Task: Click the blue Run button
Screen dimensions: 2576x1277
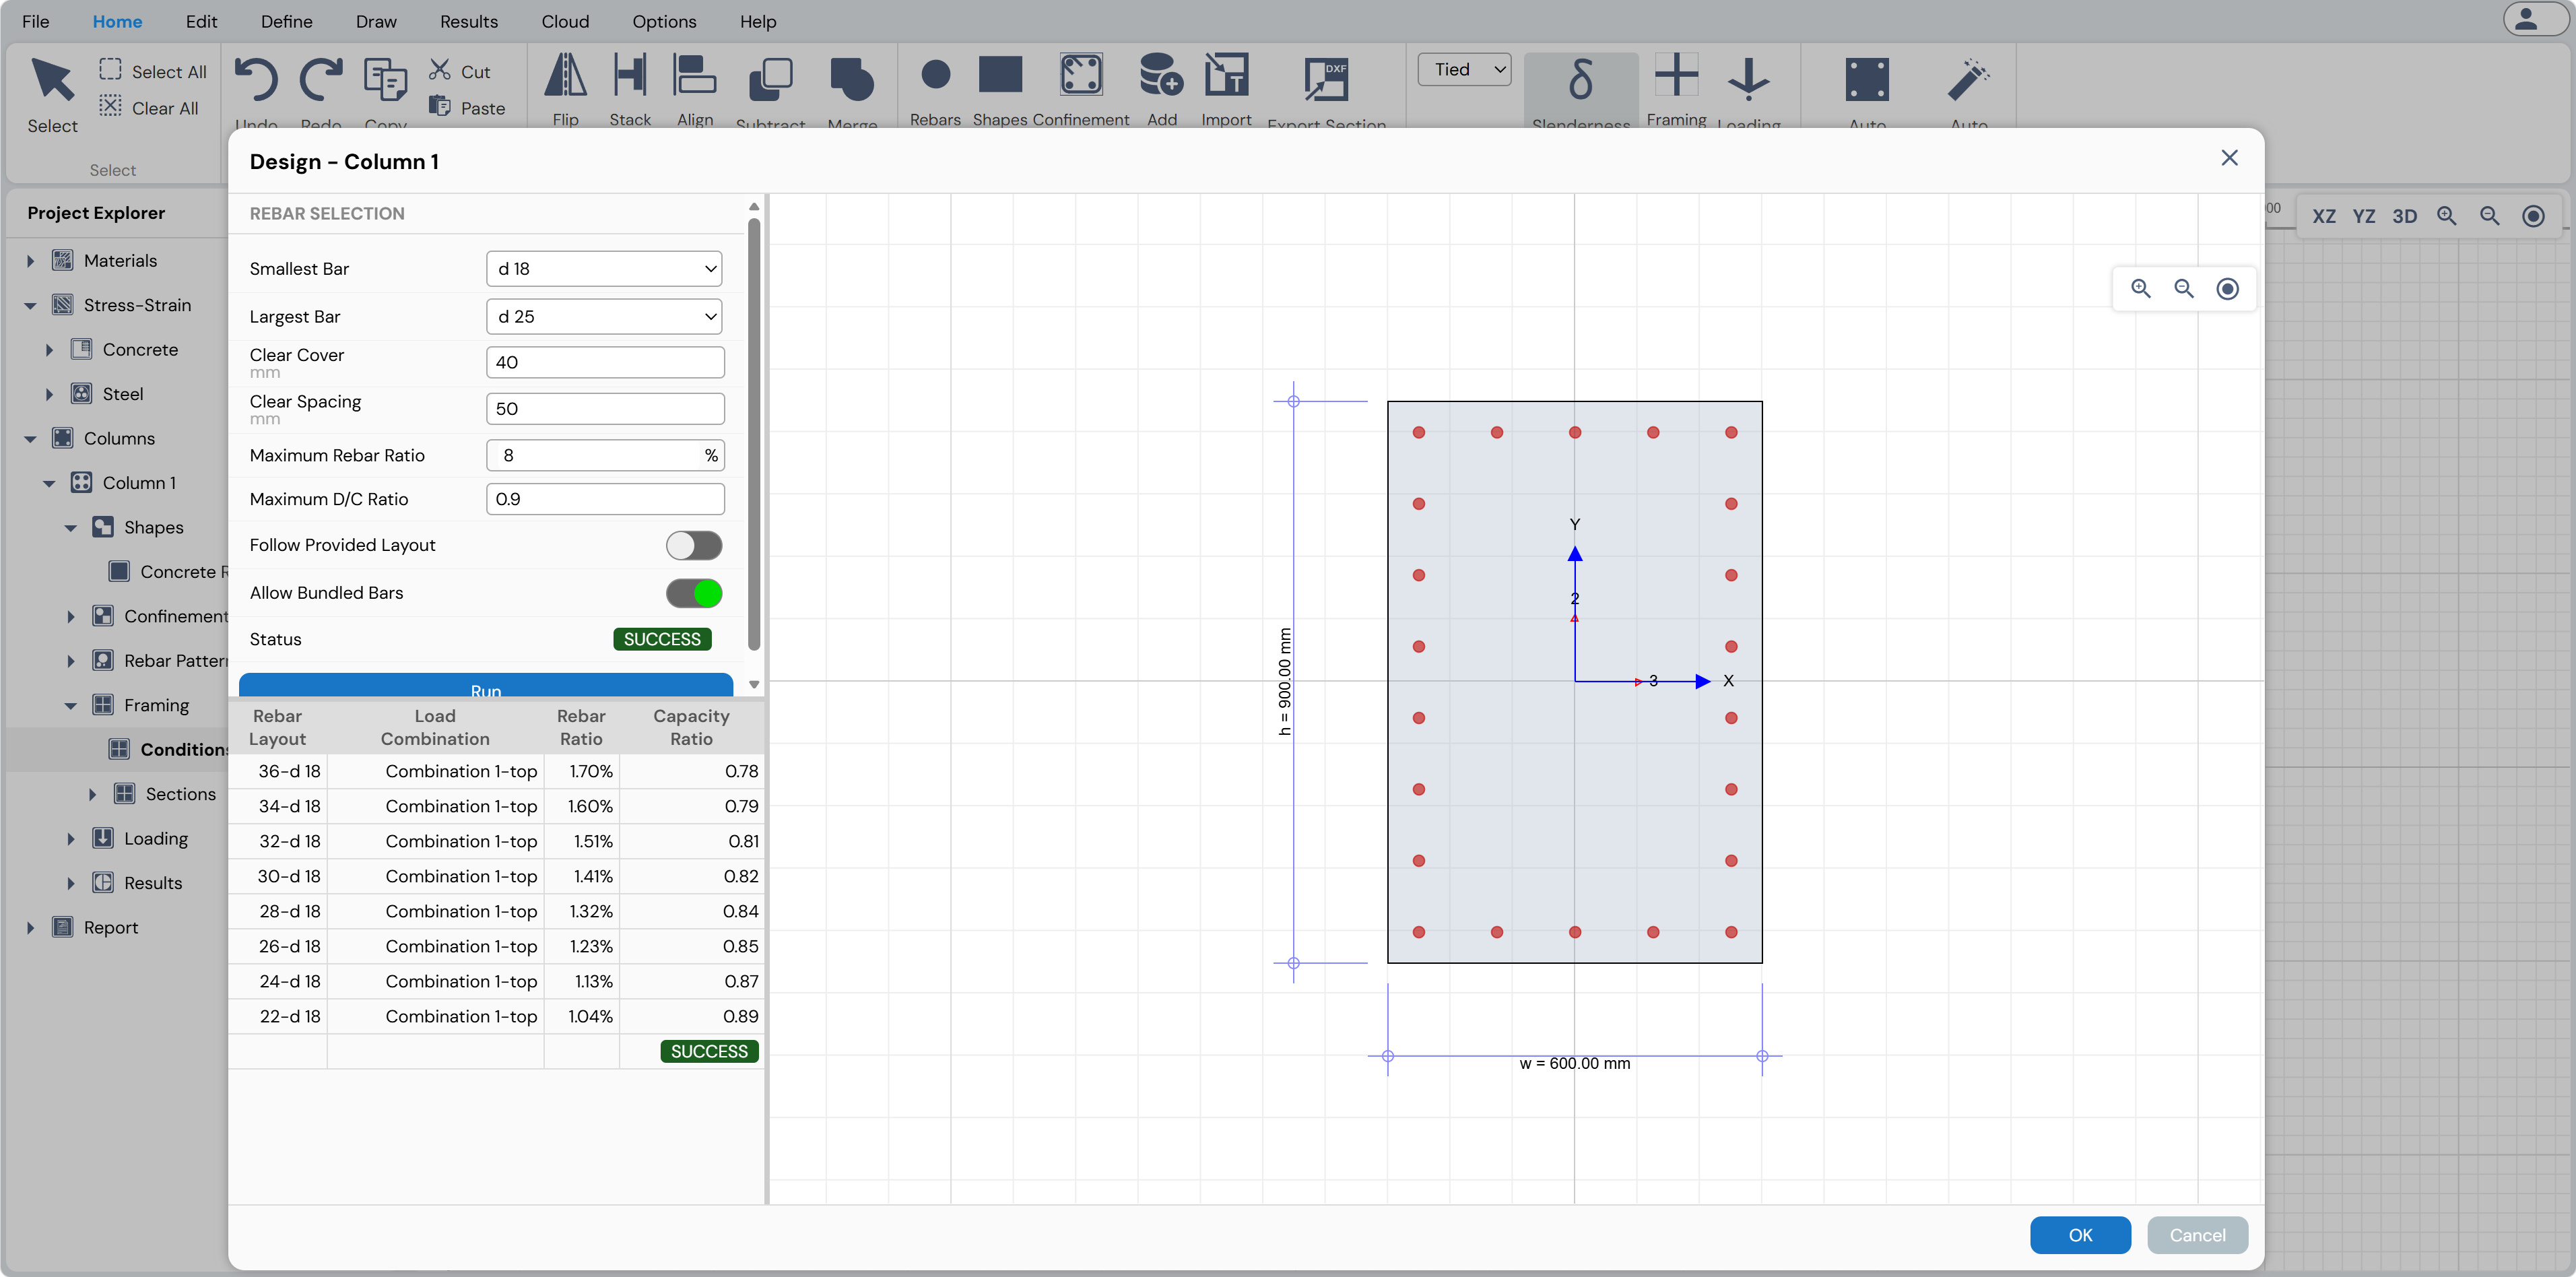Action: click(485, 686)
